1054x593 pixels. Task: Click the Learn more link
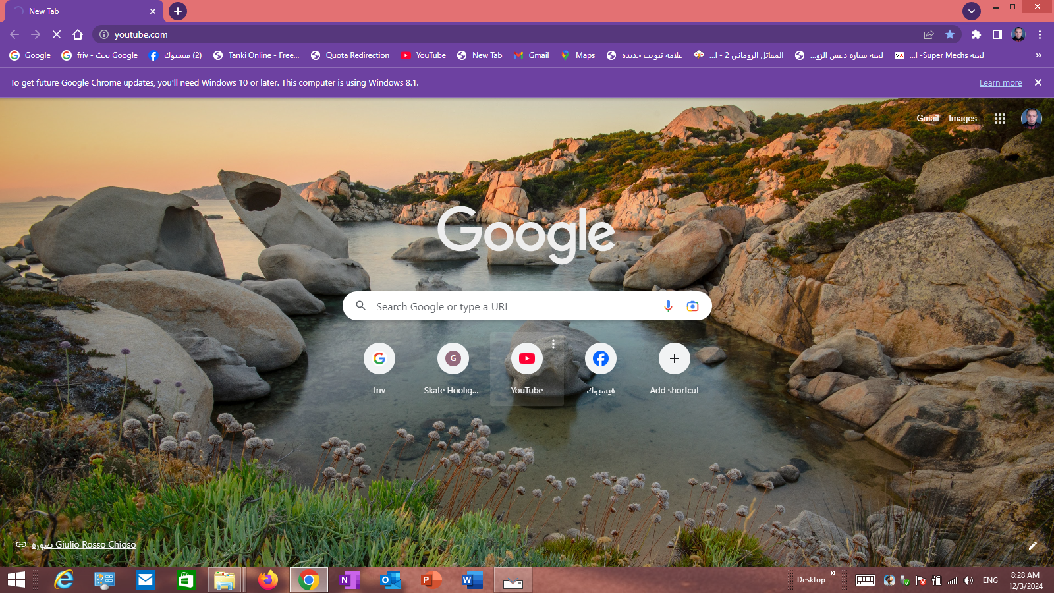1000,83
